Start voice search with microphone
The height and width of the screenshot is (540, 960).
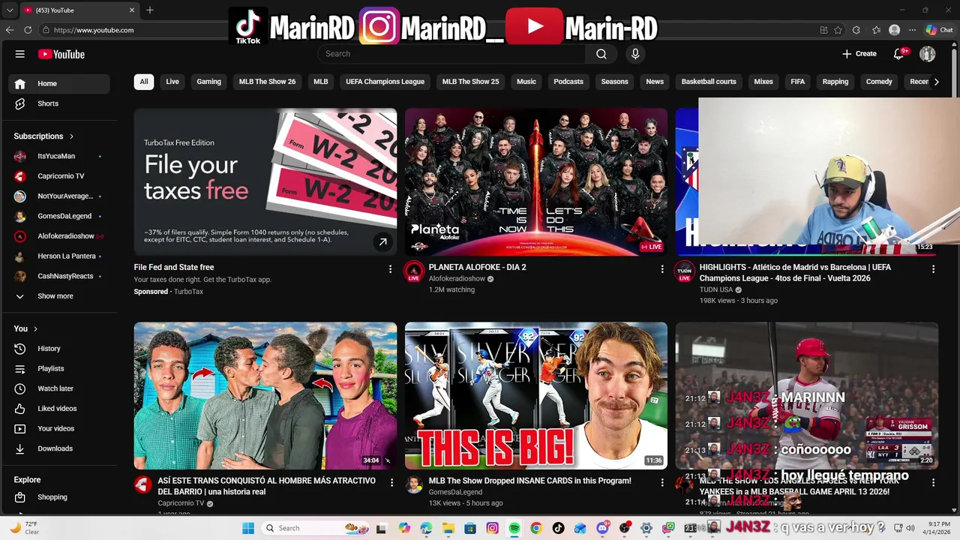click(x=635, y=54)
